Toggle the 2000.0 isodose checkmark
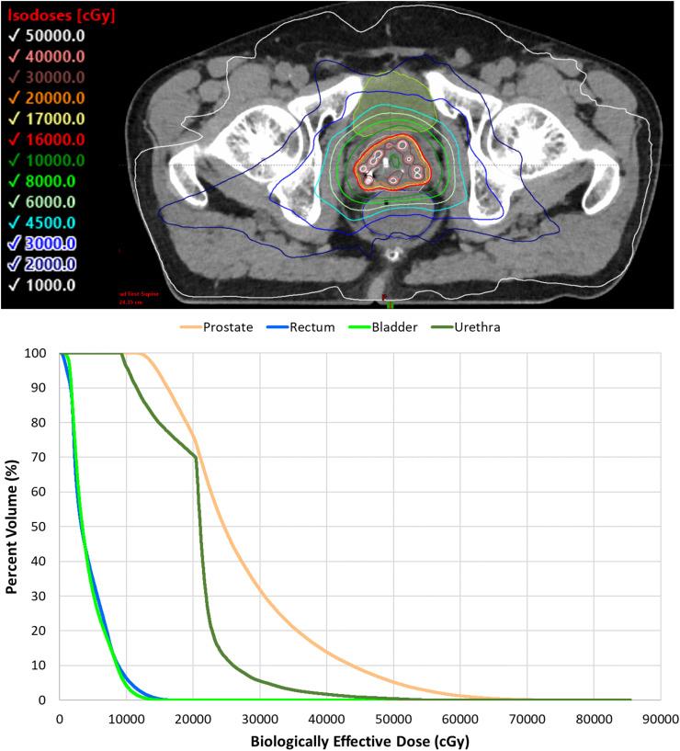Viewport: 680px width, 751px height. tap(15, 265)
